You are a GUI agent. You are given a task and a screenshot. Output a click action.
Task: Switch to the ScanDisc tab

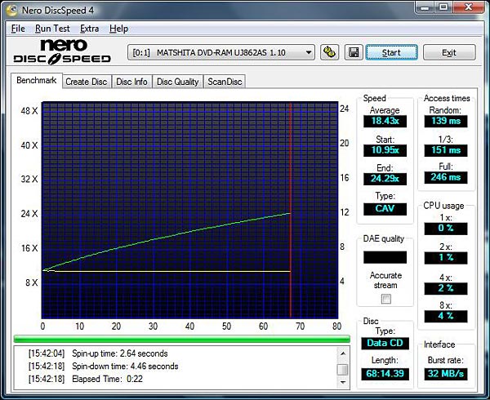tap(225, 82)
